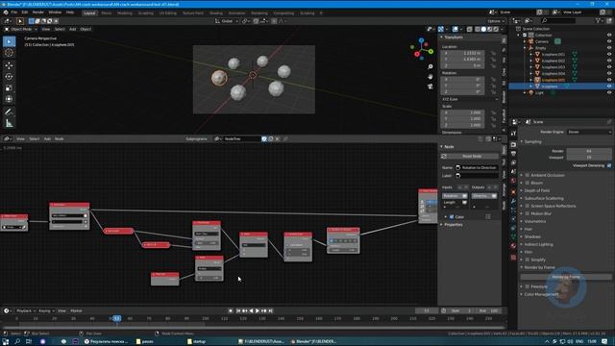Open node editor Add menu
Viewport: 615px width, 346px height.
tap(47, 138)
